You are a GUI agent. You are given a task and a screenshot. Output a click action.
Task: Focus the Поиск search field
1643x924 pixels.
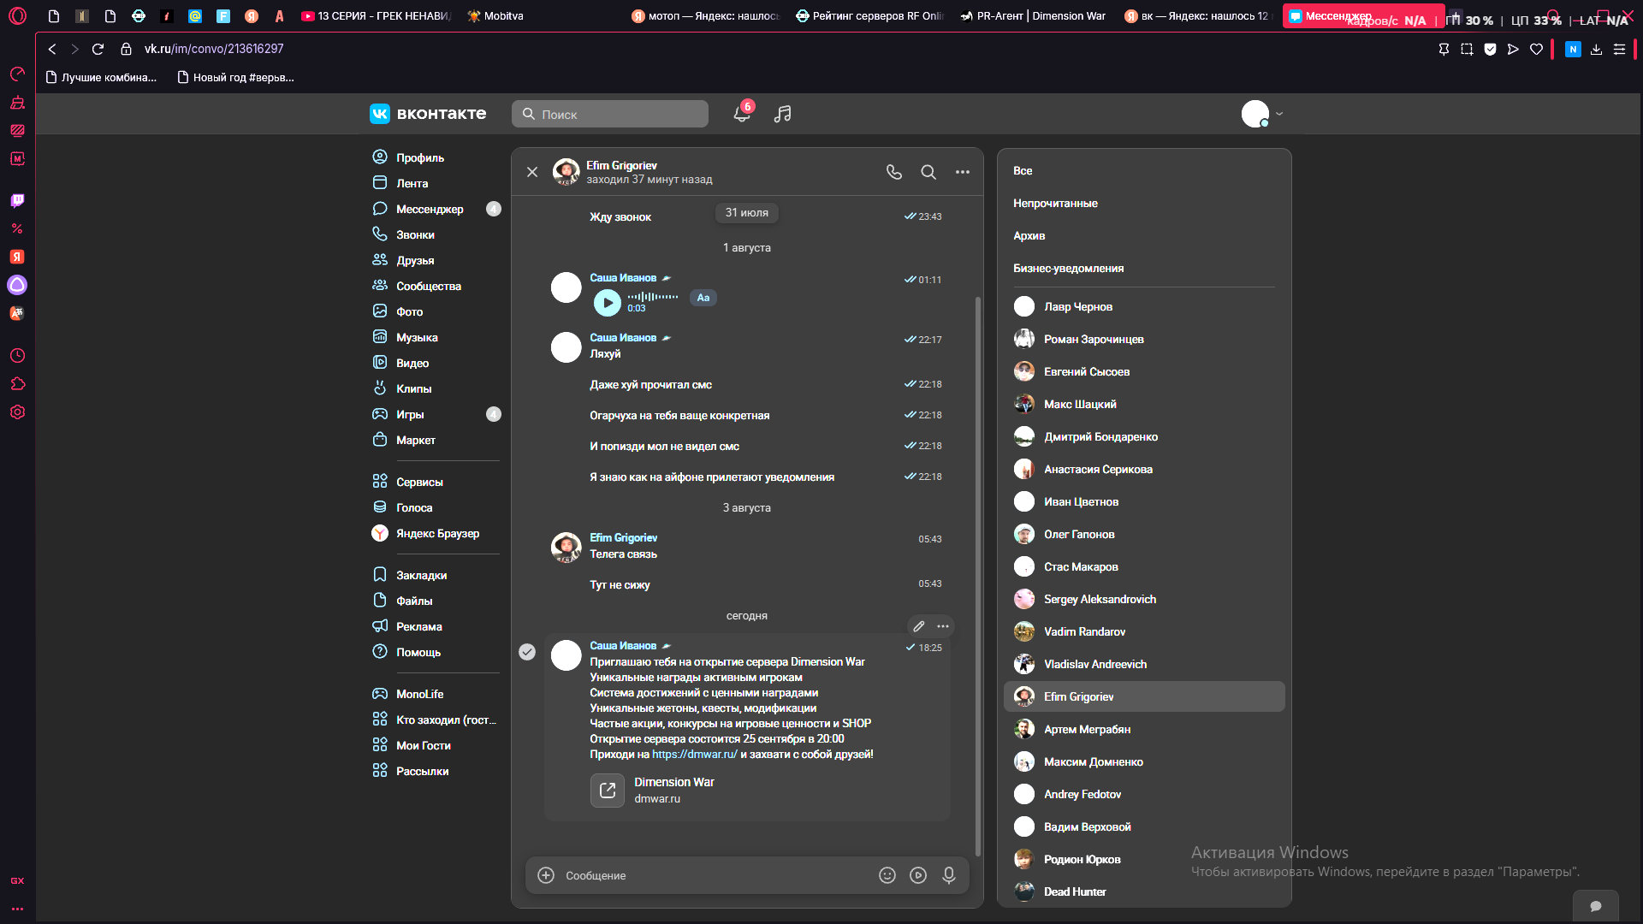(610, 114)
